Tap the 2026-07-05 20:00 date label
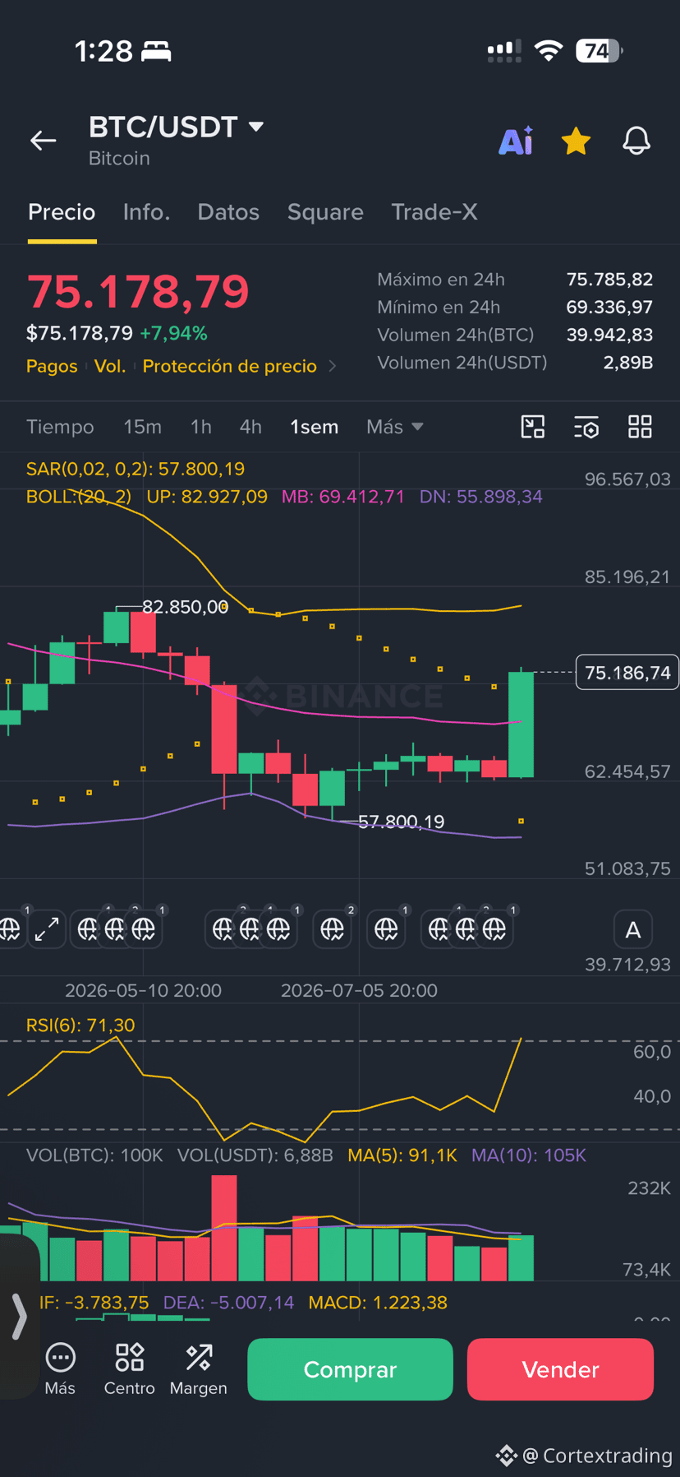 click(359, 990)
